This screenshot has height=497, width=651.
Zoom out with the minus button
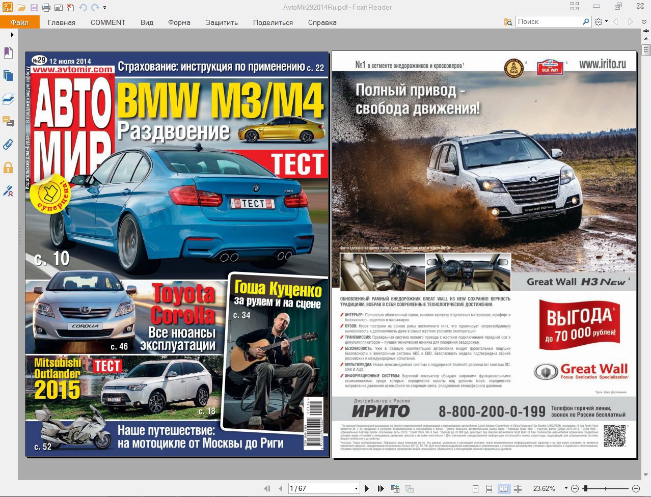point(575,489)
